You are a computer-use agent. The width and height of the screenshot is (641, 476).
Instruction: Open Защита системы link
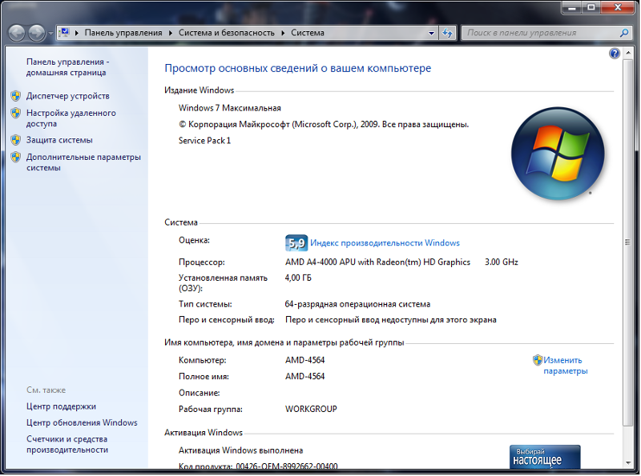(x=59, y=140)
